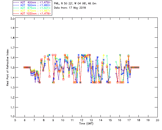Click the 1.3 y-axis tick label

coord(12,87)
